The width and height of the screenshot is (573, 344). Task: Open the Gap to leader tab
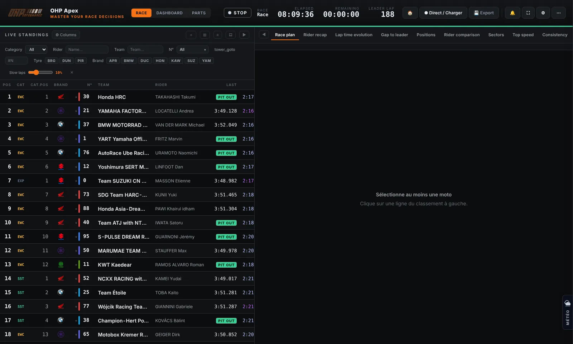click(395, 35)
